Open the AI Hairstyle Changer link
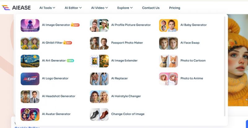Screen dimensions: 248x128 pyautogui.click(x=126, y=96)
